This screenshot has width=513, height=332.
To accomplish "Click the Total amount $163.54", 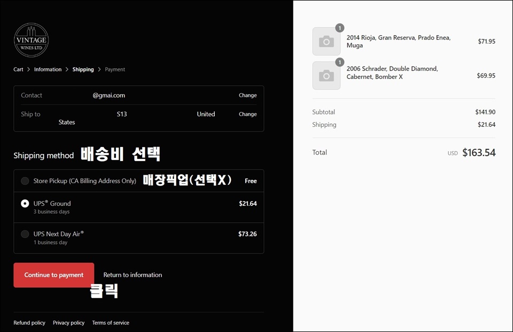I will pos(479,152).
